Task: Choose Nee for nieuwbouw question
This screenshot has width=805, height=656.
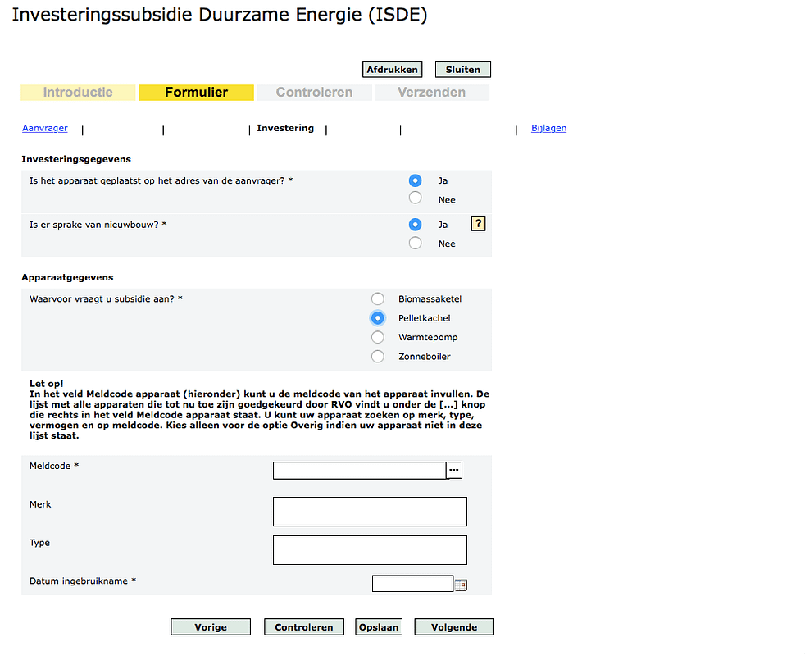Action: (416, 243)
